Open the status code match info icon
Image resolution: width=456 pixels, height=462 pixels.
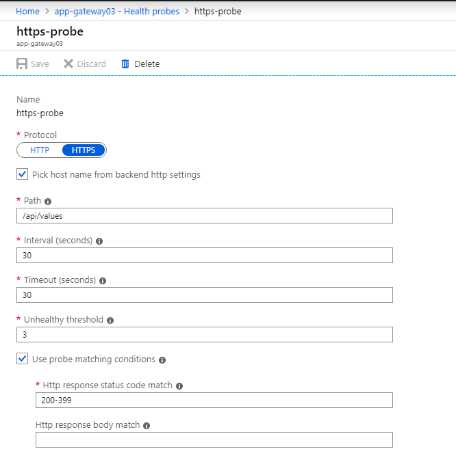coord(179,386)
